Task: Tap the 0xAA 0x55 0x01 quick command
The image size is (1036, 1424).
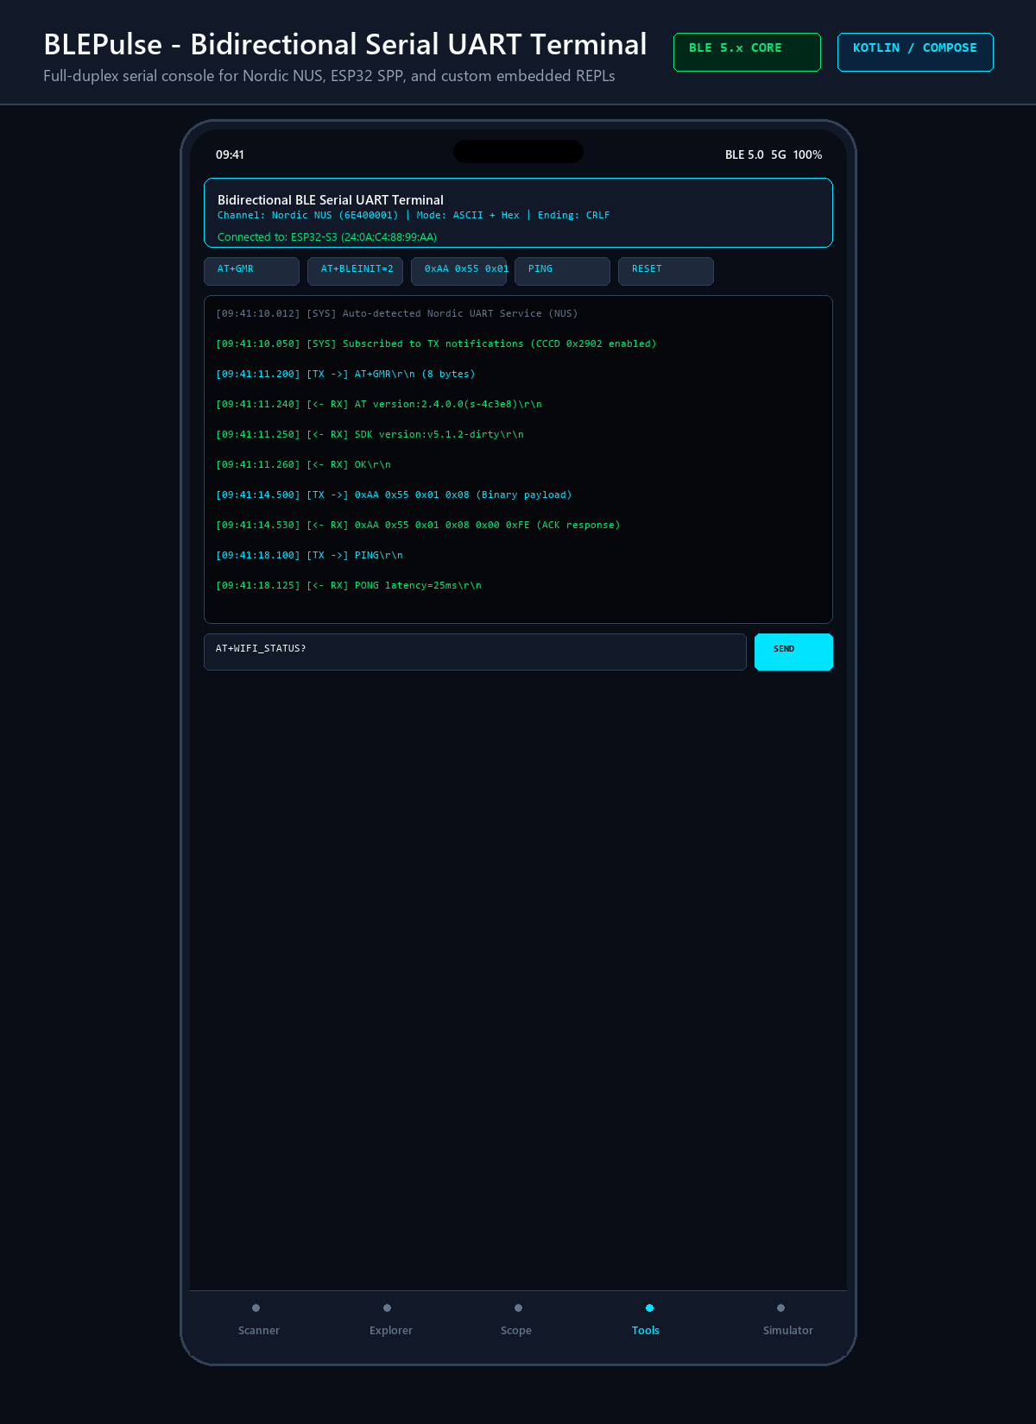Action: [x=458, y=271]
